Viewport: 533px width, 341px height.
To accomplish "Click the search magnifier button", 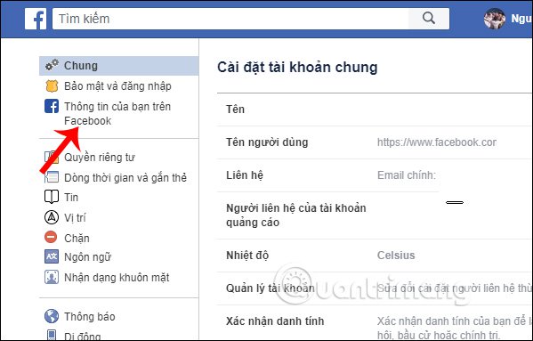I will pyautogui.click(x=429, y=19).
